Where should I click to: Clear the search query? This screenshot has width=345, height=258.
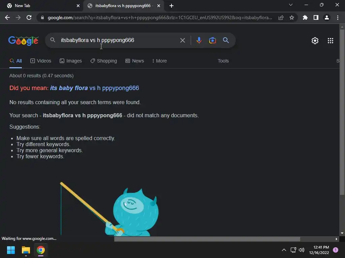tap(182, 40)
